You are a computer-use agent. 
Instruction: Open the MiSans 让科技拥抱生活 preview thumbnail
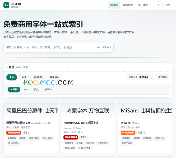click(x=145, y=111)
